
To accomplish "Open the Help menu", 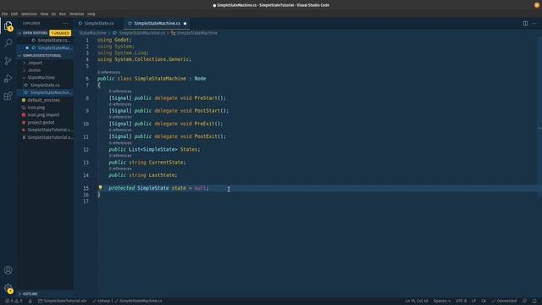I will (91, 14).
